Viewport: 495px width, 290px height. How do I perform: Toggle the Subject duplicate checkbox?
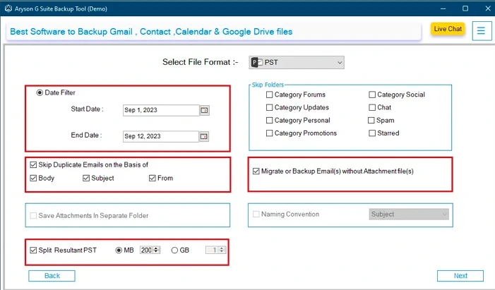86,179
